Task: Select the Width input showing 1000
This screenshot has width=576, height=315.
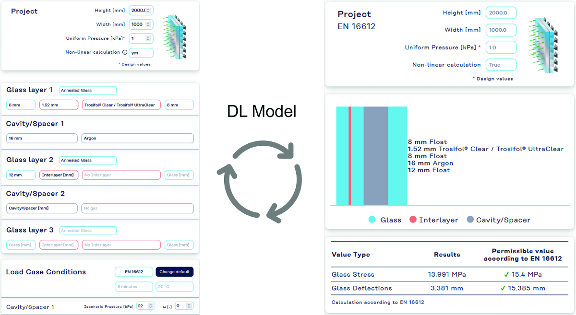Action: click(x=138, y=24)
